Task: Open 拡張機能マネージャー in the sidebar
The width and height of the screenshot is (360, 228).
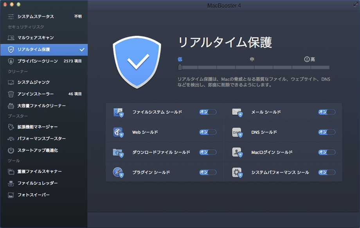Action: click(44, 127)
